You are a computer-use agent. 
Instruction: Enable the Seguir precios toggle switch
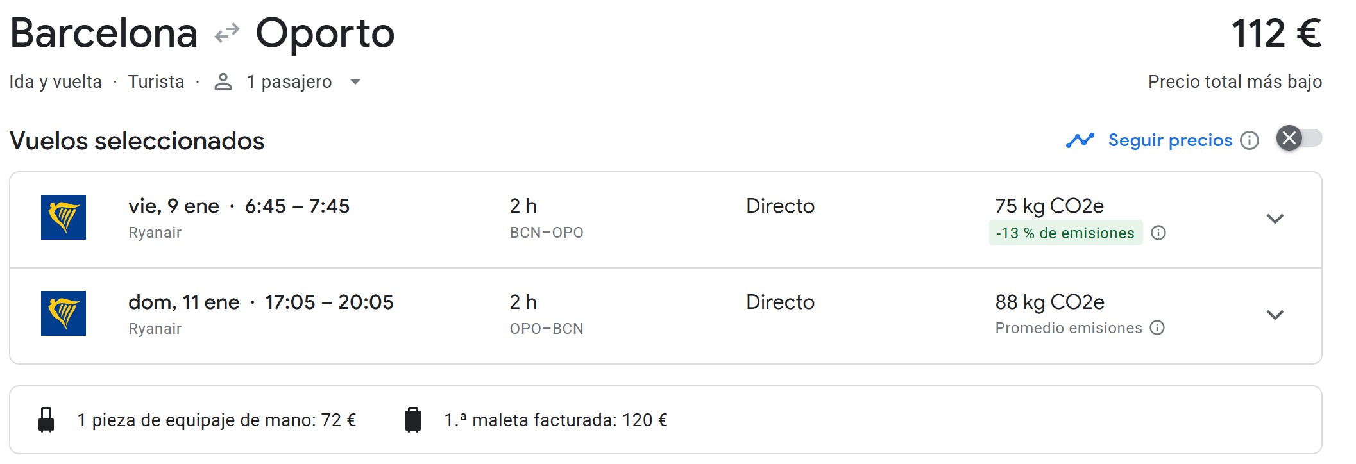pyautogui.click(x=1299, y=138)
